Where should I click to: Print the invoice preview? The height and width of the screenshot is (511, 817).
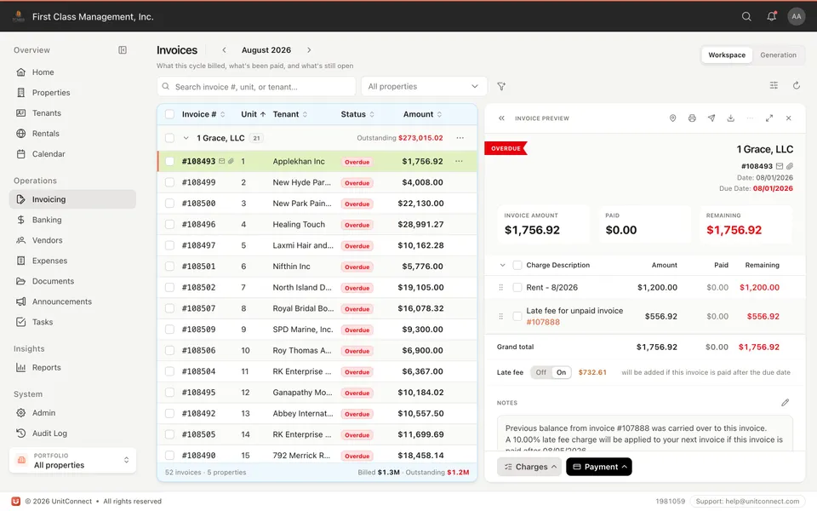pos(692,118)
